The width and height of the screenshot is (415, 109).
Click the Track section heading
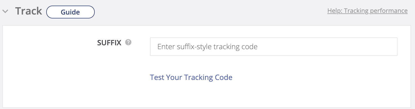(28, 11)
